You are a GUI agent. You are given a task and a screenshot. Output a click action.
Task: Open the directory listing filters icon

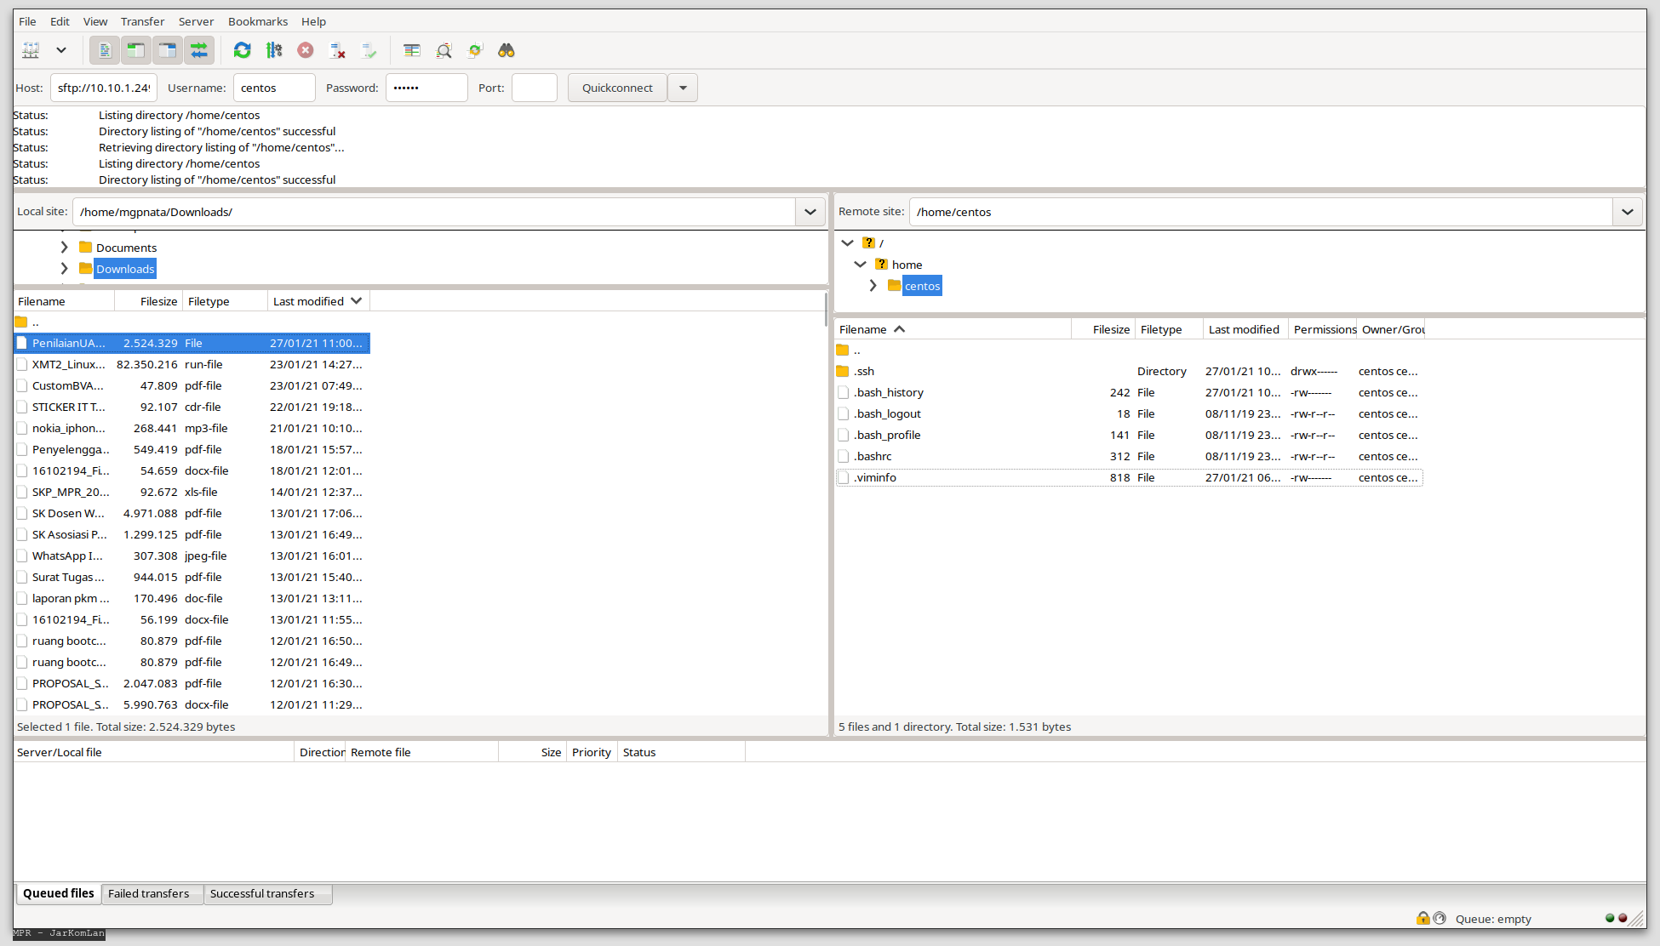[412, 50]
